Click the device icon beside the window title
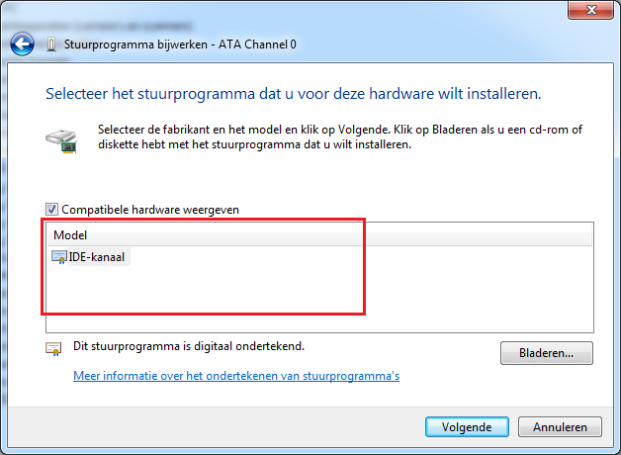Screen dimensions: 621x455 [50, 45]
